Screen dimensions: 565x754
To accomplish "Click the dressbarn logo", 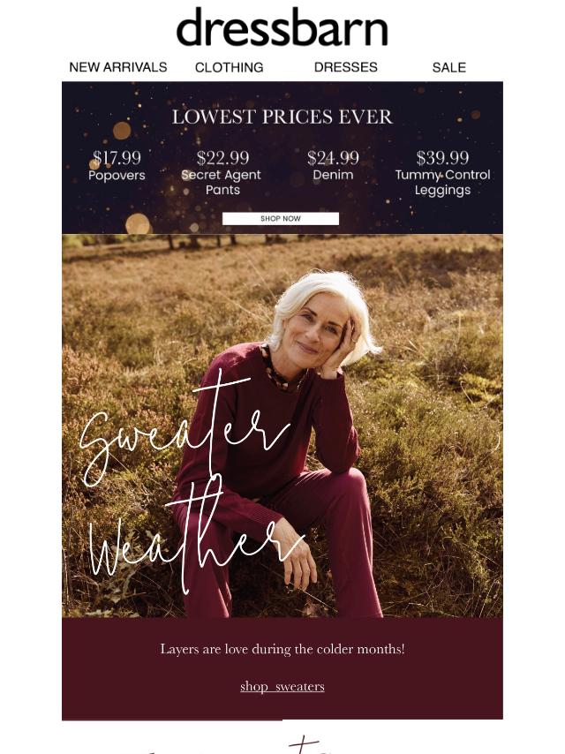I will (282, 27).
